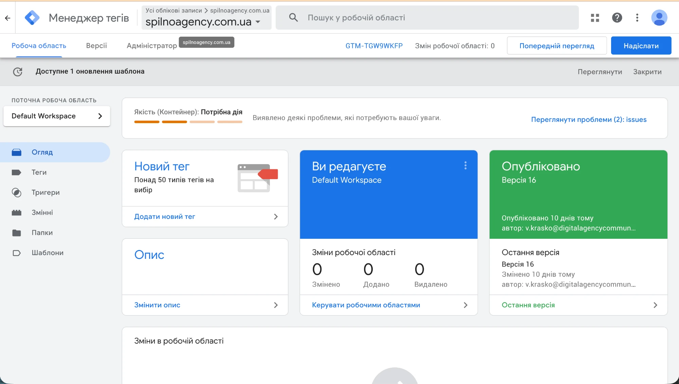Click the Остання версія row chevron

[655, 305]
